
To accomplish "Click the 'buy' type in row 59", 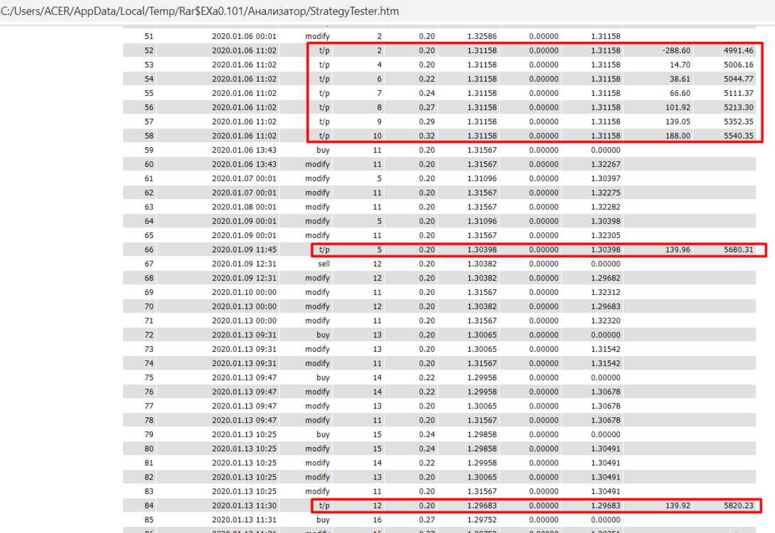I will [x=324, y=150].
